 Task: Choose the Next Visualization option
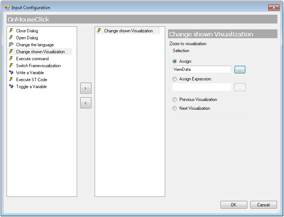tap(175, 108)
